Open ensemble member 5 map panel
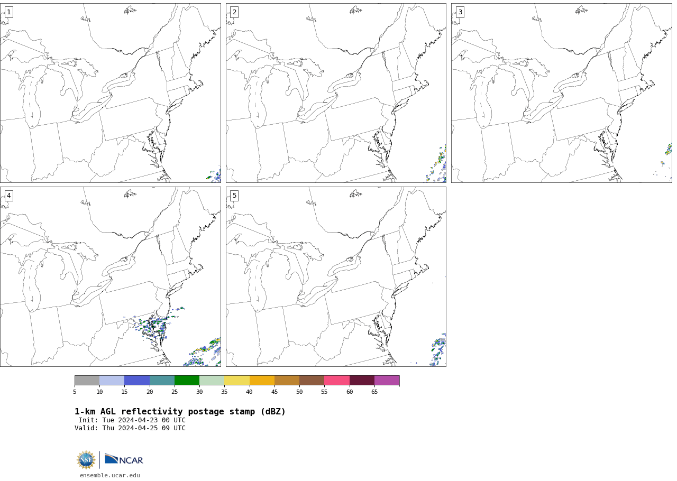 336,276
